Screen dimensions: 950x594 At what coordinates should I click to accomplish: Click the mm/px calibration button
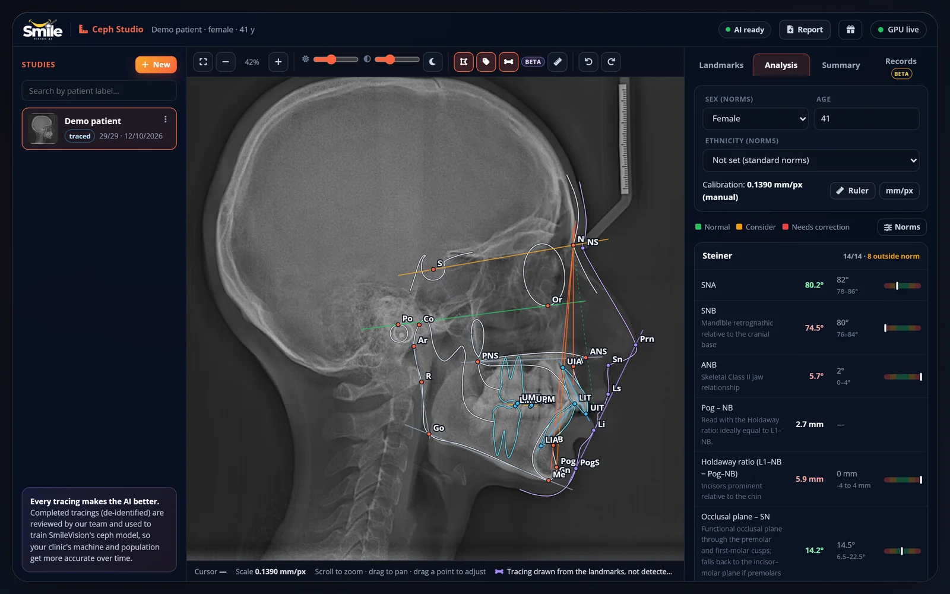pyautogui.click(x=899, y=191)
